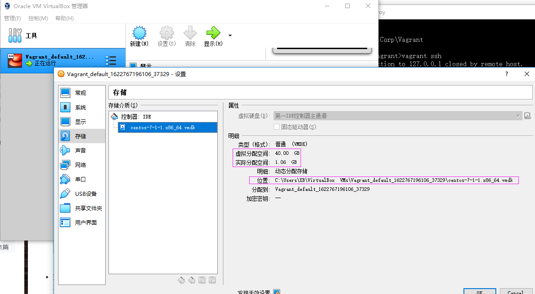Viewport: 535px width, 294px height.
Task: Click the 动态分配存储 details value
Action: coord(291,171)
